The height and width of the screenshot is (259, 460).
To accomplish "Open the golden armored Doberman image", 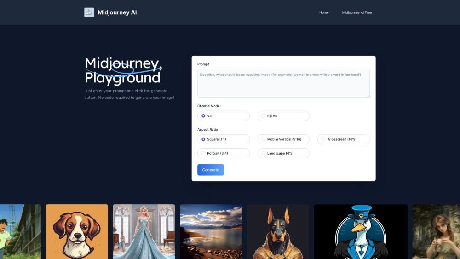I will click(278, 232).
